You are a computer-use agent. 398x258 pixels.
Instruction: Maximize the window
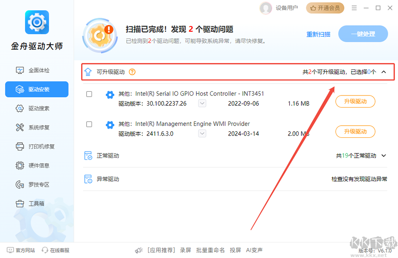coord(378,8)
